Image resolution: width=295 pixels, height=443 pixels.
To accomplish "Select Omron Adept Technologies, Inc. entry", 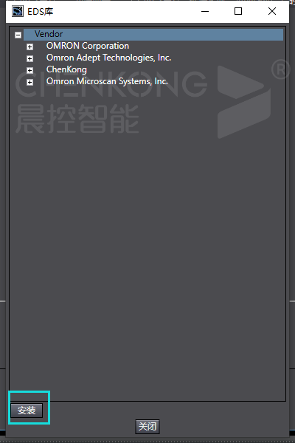I will (x=108, y=58).
